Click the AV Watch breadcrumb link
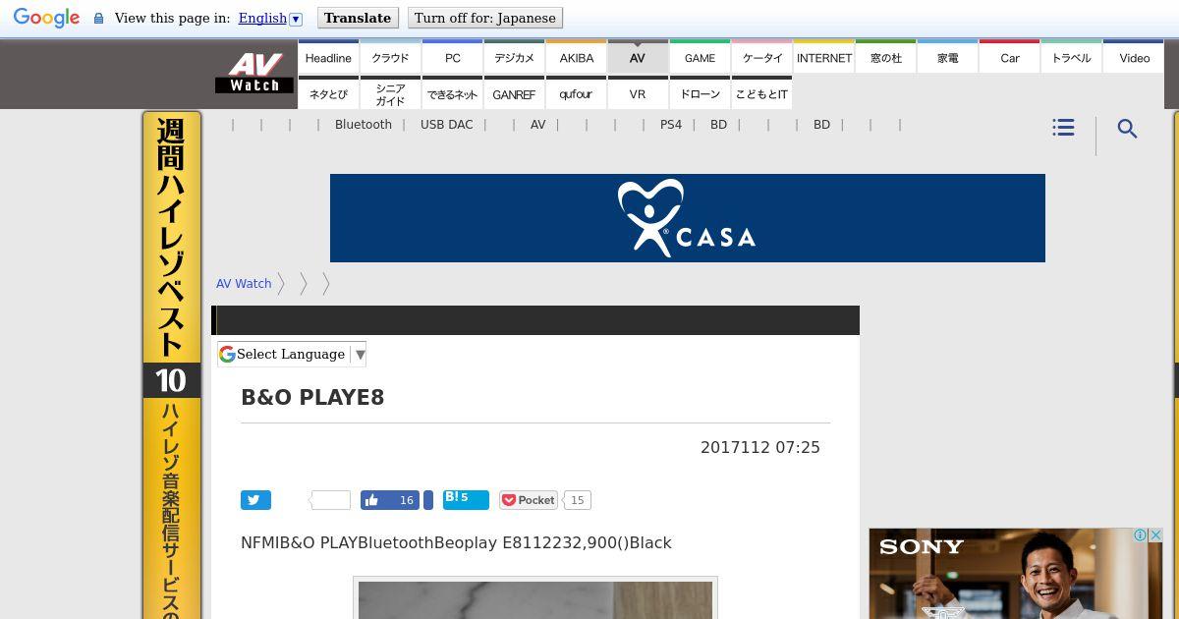1179x619 pixels. 244,283
